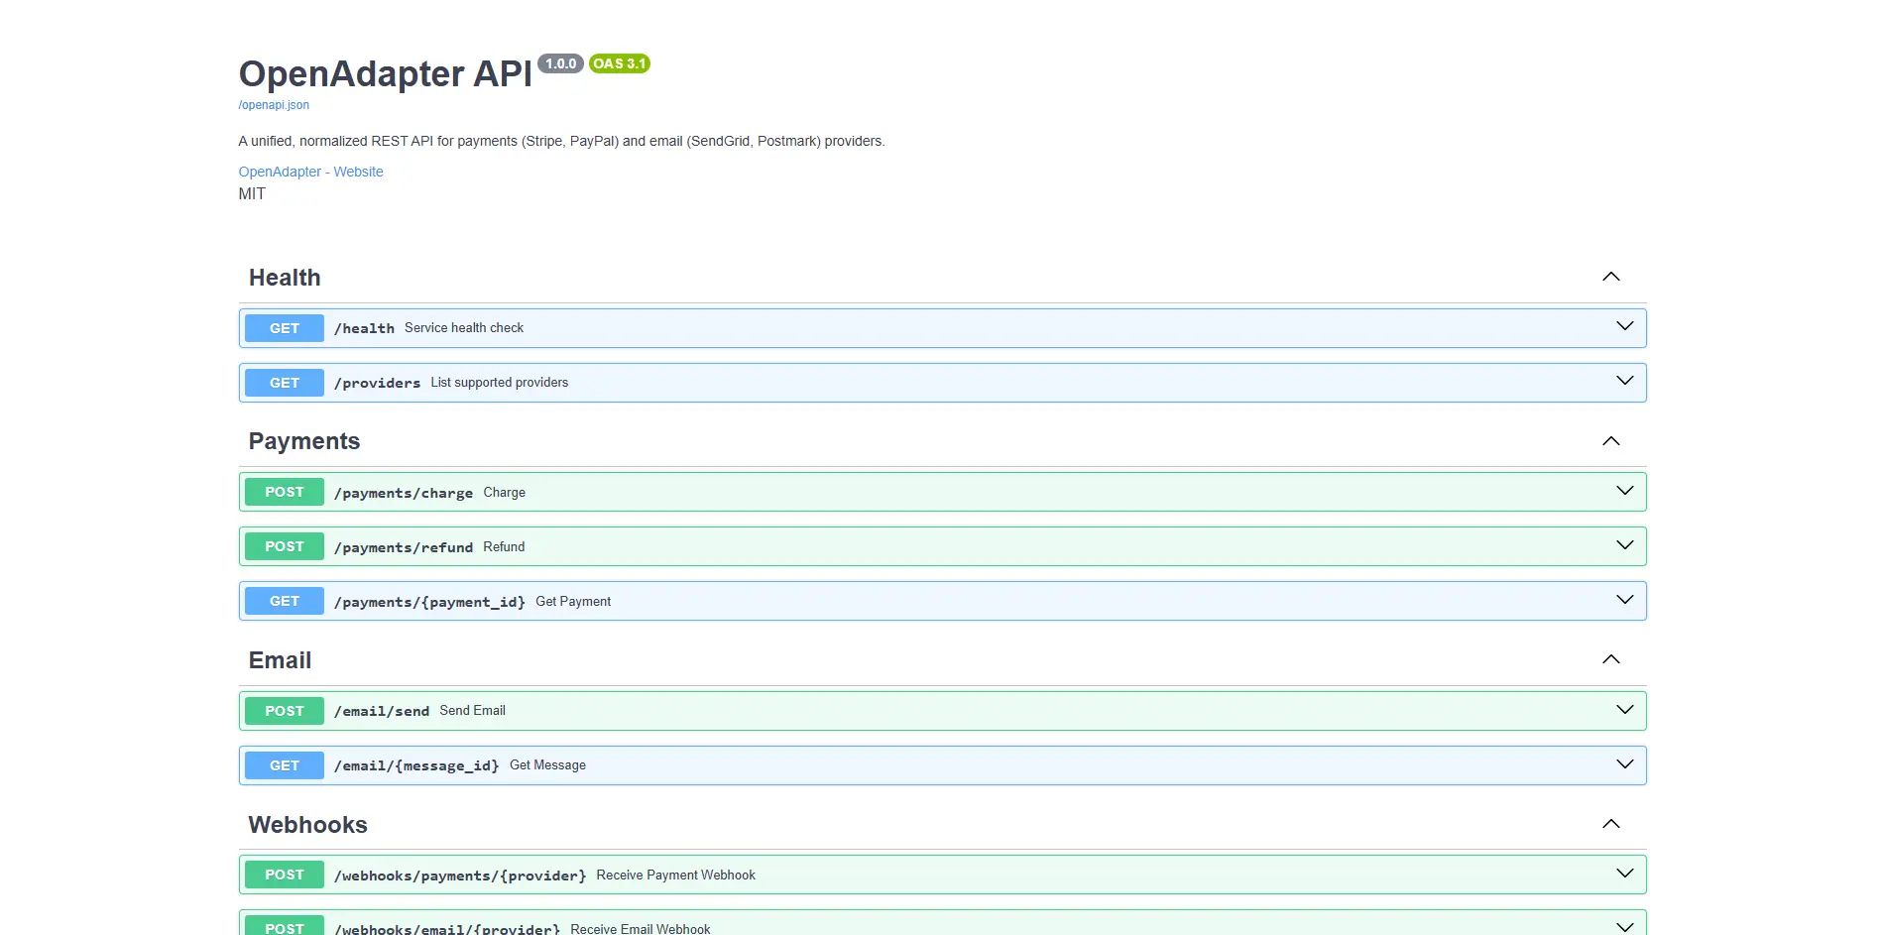Click the POST badge for /payments/charge
Viewport: 1882px width, 935px height.
point(285,492)
